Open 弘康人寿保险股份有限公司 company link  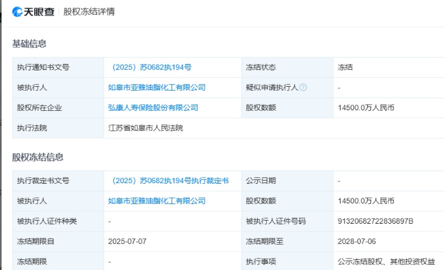click(x=153, y=108)
